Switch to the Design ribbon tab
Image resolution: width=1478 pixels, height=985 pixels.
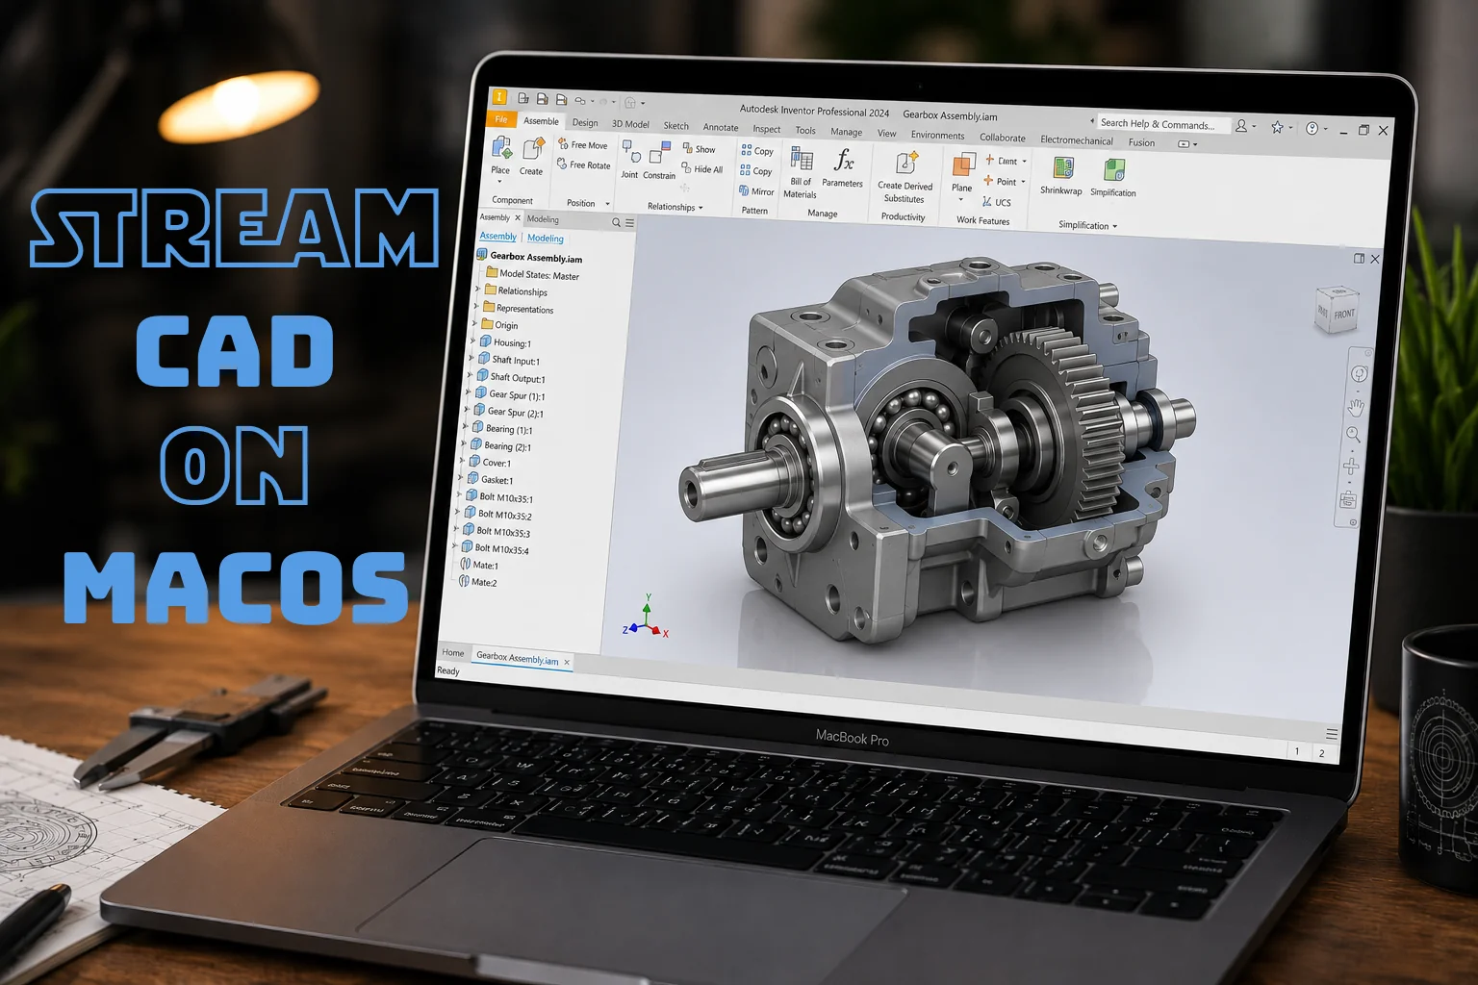(585, 122)
